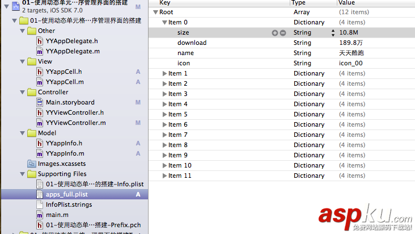Image resolution: width=415 pixels, height=234 pixels.
Task: Expand the Item 10 dictionary
Action: point(164,166)
